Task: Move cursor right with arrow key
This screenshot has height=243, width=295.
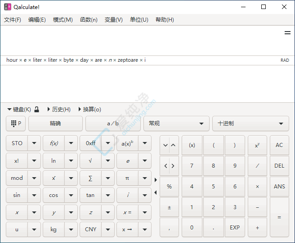Action: (x=173, y=166)
